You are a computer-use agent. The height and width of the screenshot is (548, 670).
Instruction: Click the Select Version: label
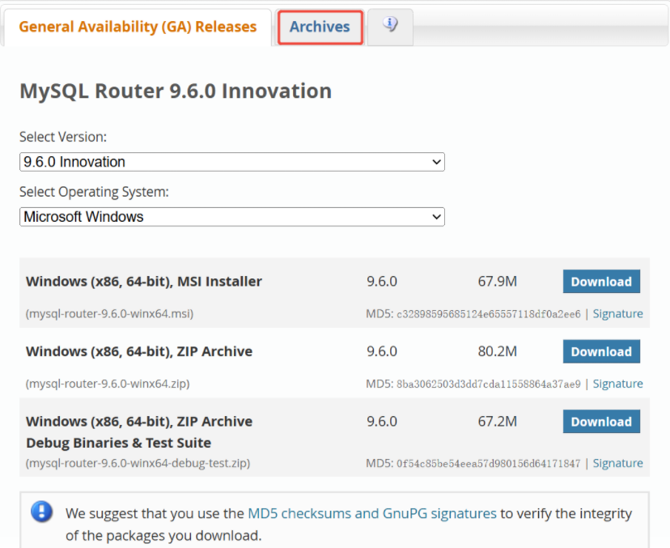pos(63,138)
